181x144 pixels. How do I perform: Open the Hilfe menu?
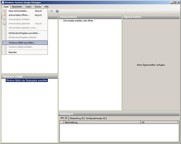coord(46,7)
